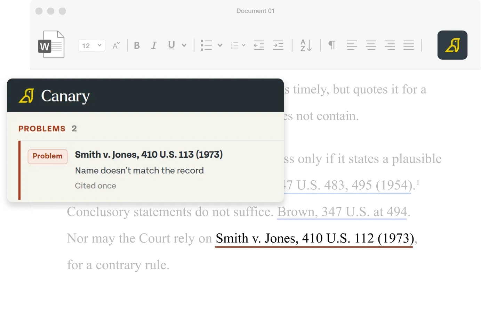Click the change font size icon
Viewport: 481px width, 321px height.
click(116, 45)
